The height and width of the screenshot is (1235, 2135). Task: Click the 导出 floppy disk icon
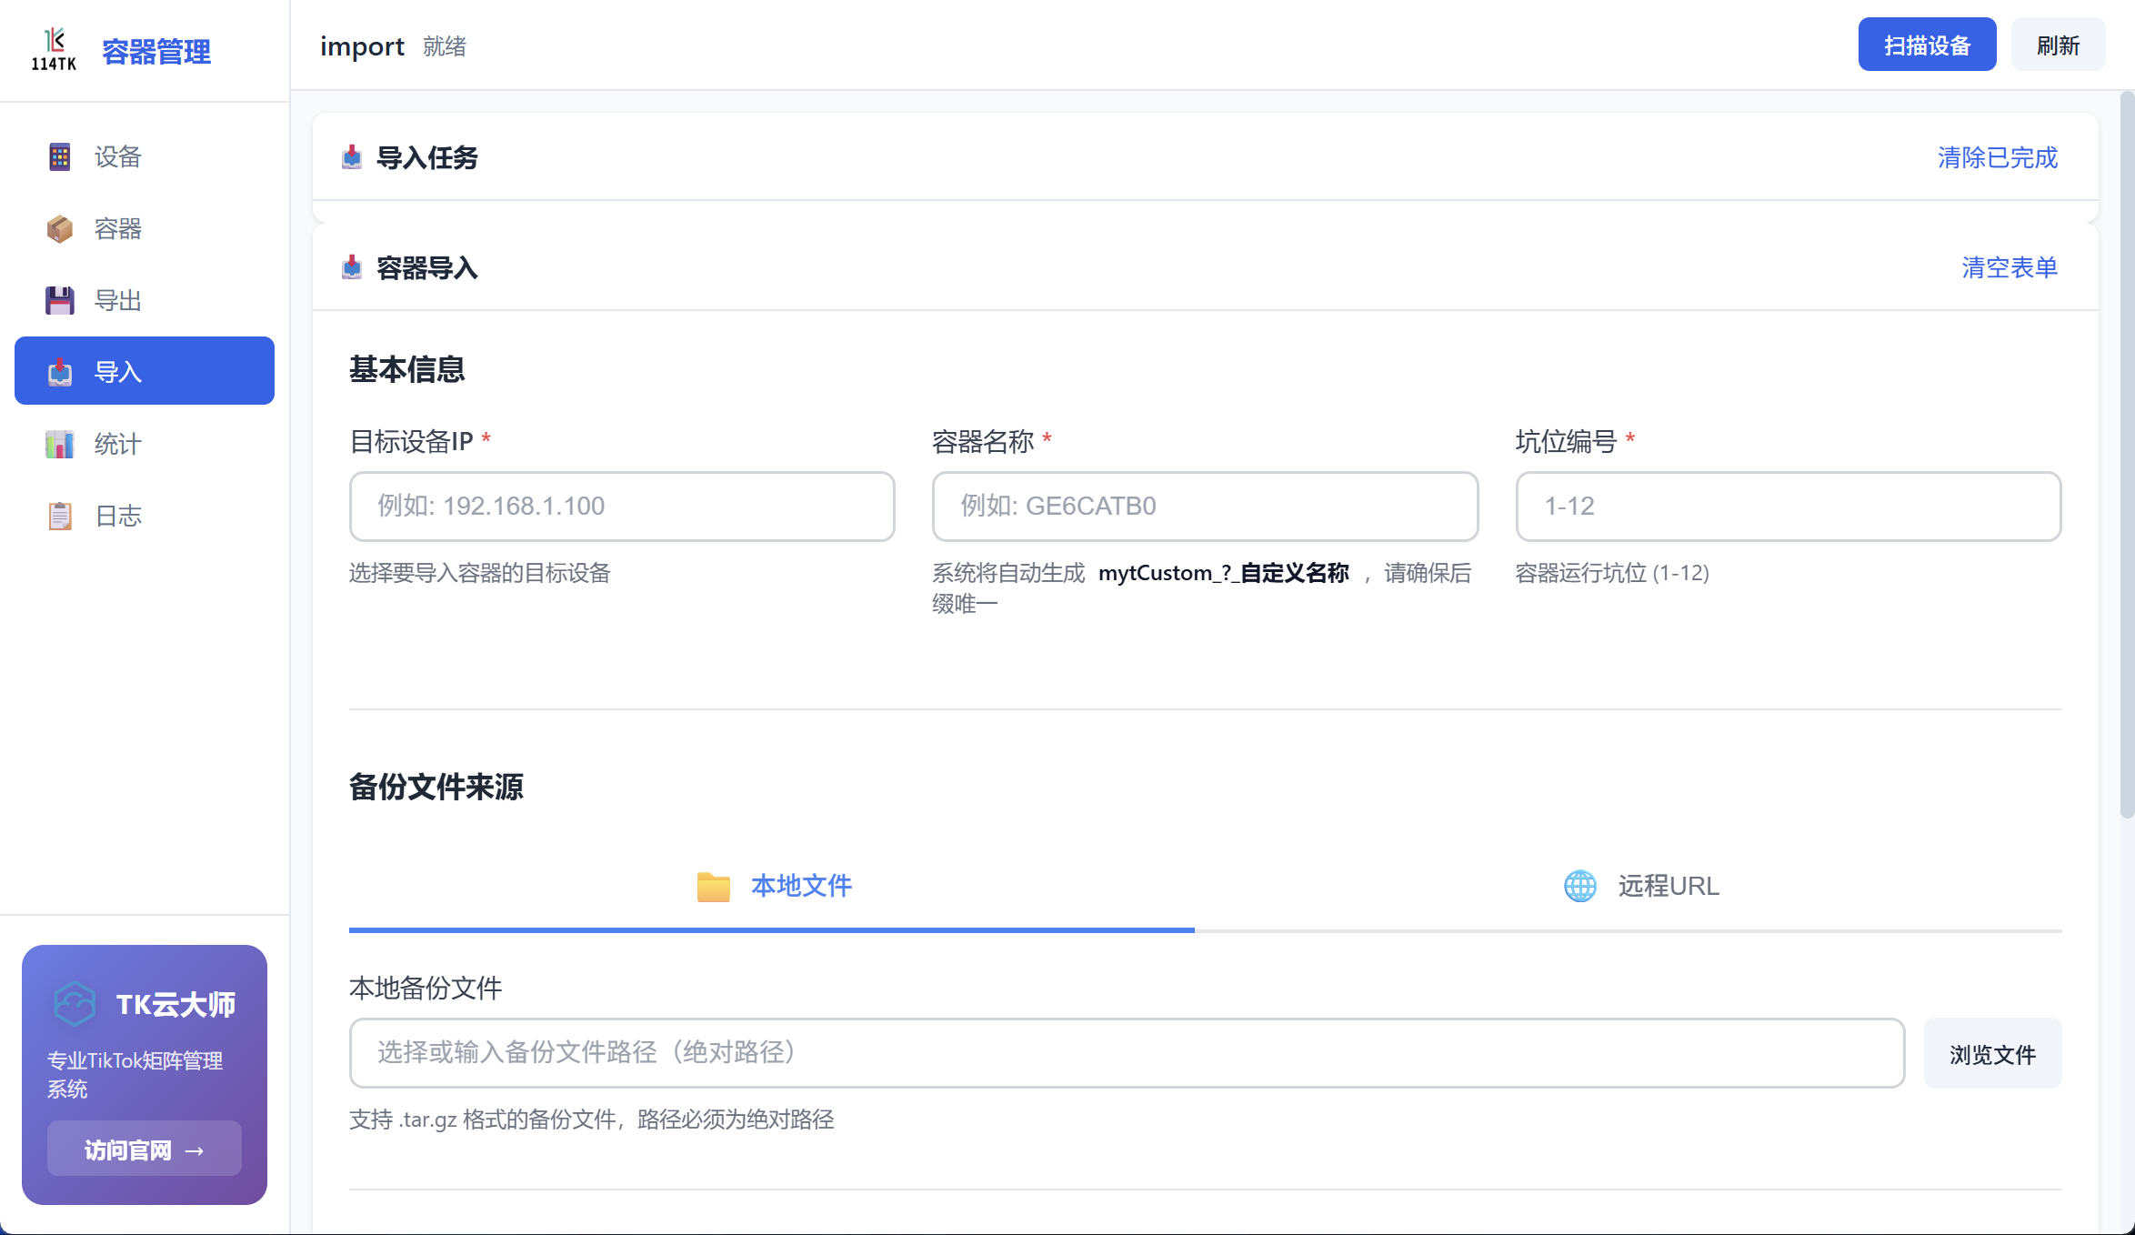60,300
